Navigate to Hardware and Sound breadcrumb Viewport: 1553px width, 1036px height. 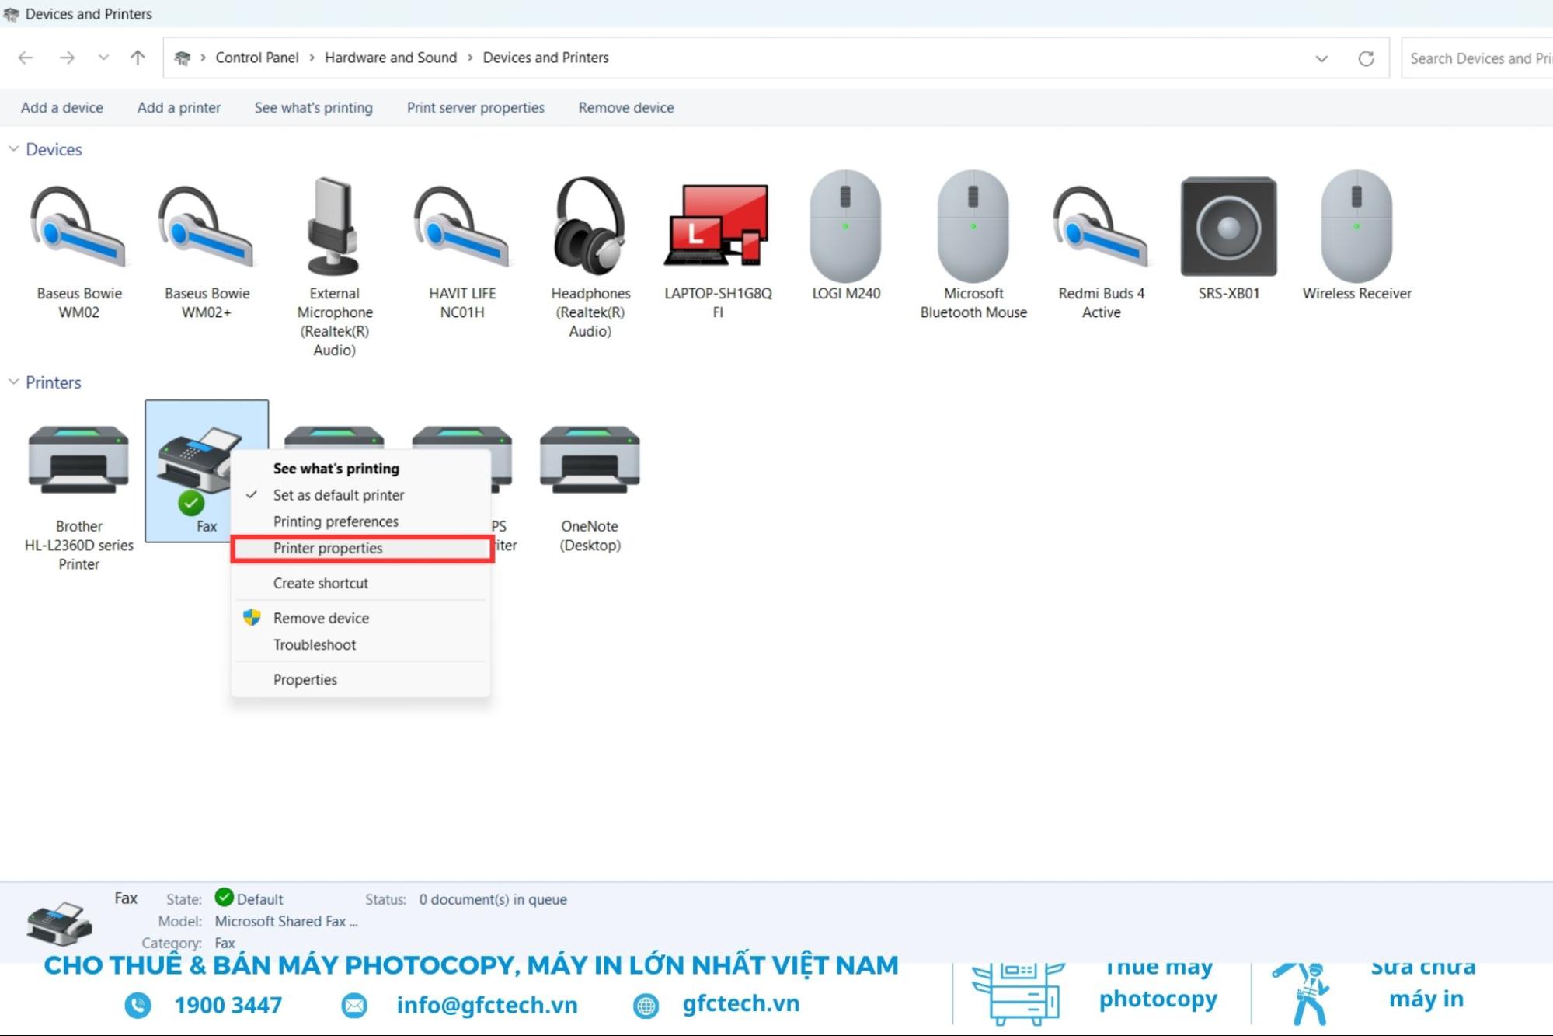click(391, 58)
